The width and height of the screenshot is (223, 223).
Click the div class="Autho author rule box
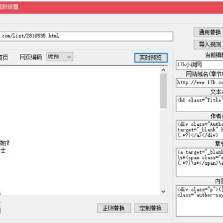[199, 130]
